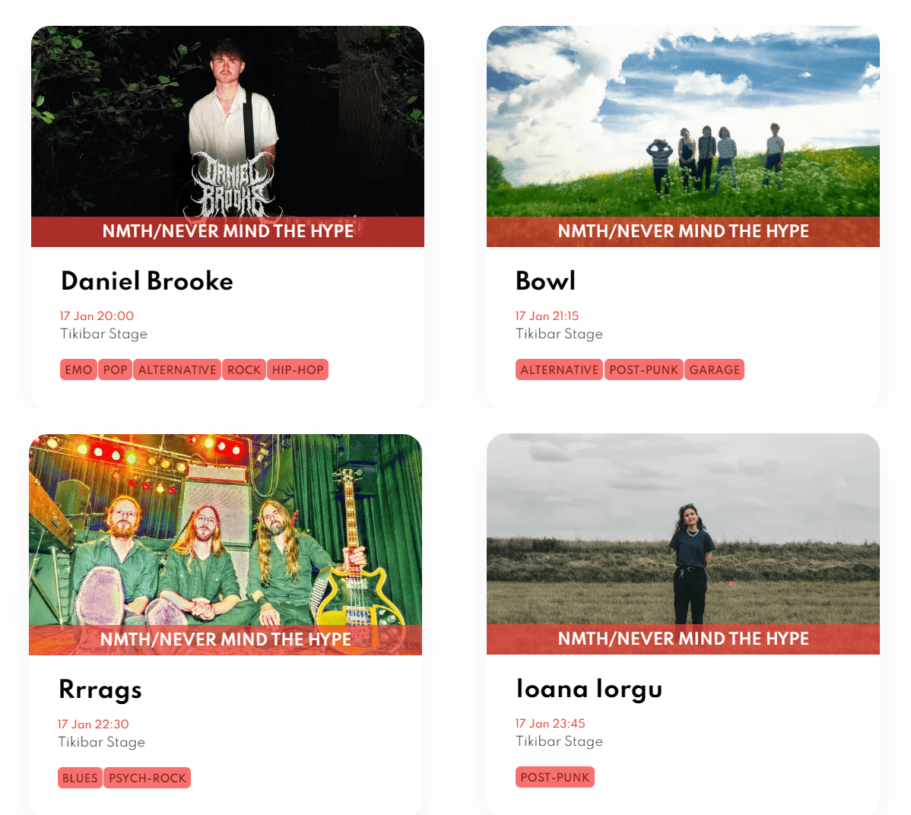Select the HIP-HOP genre tag

[x=297, y=370]
